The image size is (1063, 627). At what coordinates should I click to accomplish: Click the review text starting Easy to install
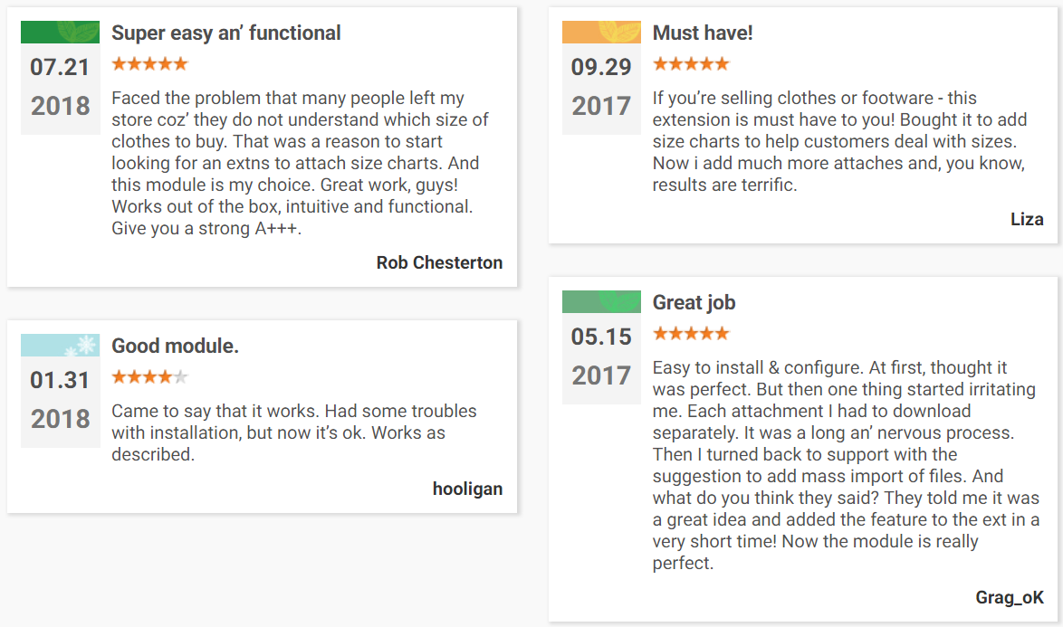coord(846,465)
